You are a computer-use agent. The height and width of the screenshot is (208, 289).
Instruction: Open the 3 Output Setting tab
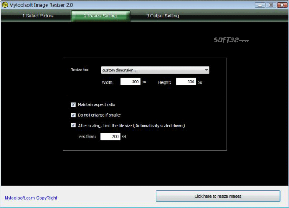point(163,16)
